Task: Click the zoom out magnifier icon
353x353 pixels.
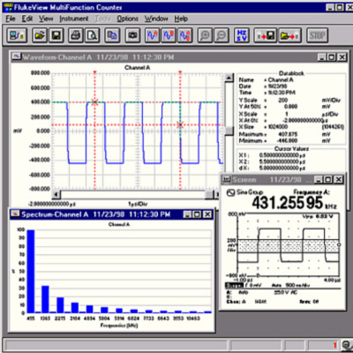Action: (x=222, y=35)
